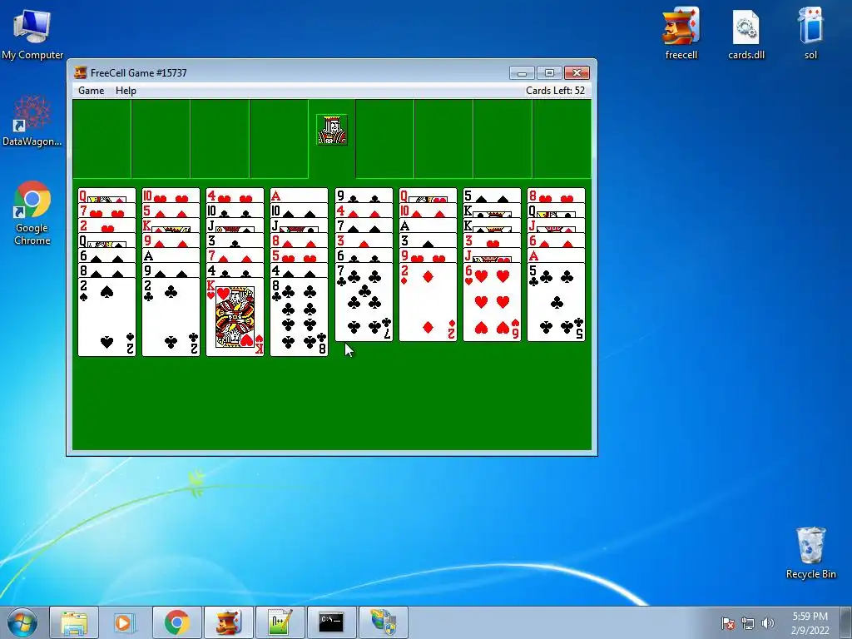The height and width of the screenshot is (639, 852).
Task: Click the eight of spades card
Action: point(106,270)
